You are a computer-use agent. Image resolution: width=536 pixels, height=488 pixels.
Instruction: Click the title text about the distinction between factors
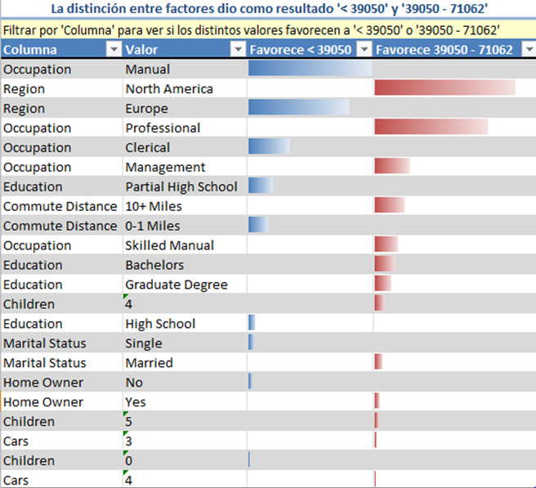tap(268, 11)
